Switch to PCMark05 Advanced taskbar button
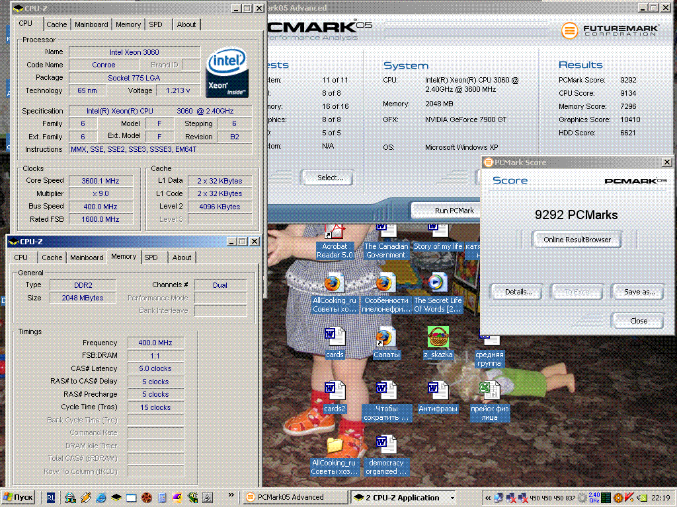 [295, 498]
